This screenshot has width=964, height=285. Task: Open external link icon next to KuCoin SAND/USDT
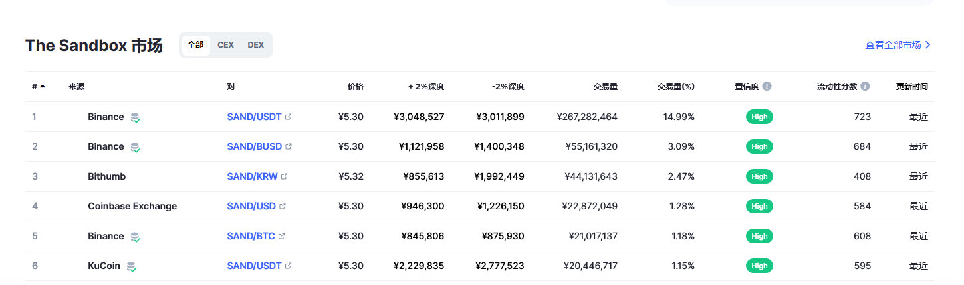[288, 266]
